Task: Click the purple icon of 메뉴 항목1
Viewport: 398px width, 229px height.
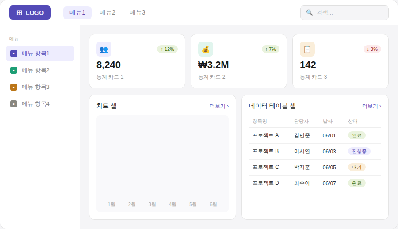Action: pos(14,53)
